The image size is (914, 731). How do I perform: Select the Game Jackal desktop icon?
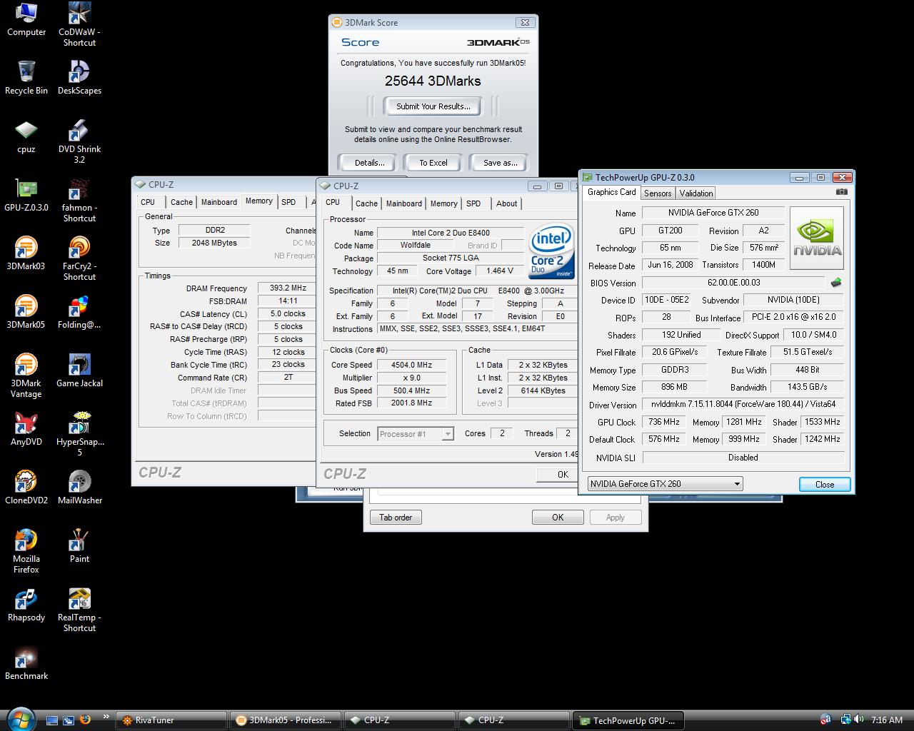point(79,370)
